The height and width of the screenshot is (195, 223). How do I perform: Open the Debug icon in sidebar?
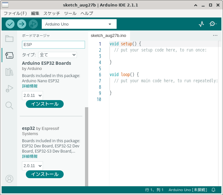click(9, 88)
